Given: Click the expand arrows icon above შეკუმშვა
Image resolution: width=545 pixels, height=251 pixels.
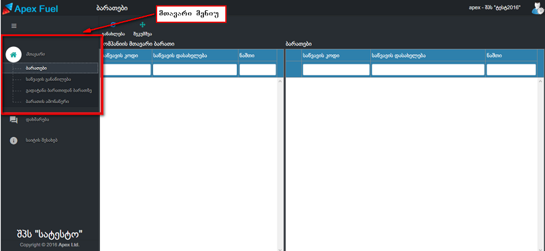Looking at the screenshot, I should [142, 24].
